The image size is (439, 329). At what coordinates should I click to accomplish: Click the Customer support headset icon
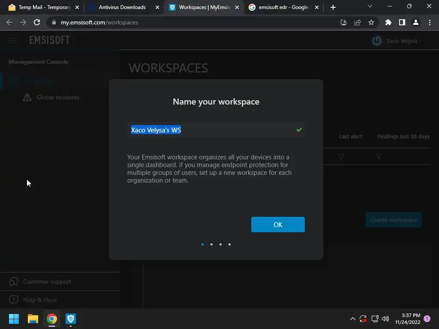14,281
